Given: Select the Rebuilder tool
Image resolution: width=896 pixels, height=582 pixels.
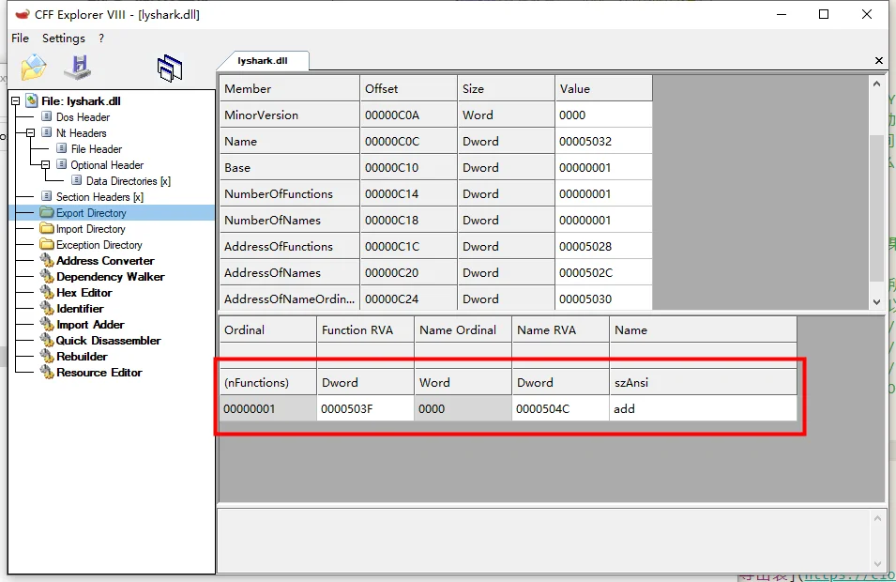Looking at the screenshot, I should tap(82, 357).
